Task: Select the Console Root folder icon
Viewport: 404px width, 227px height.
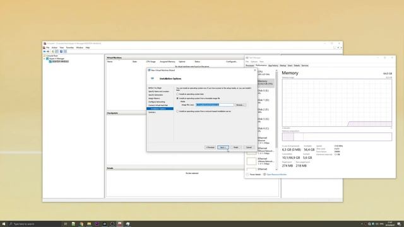Action: pos(44,55)
